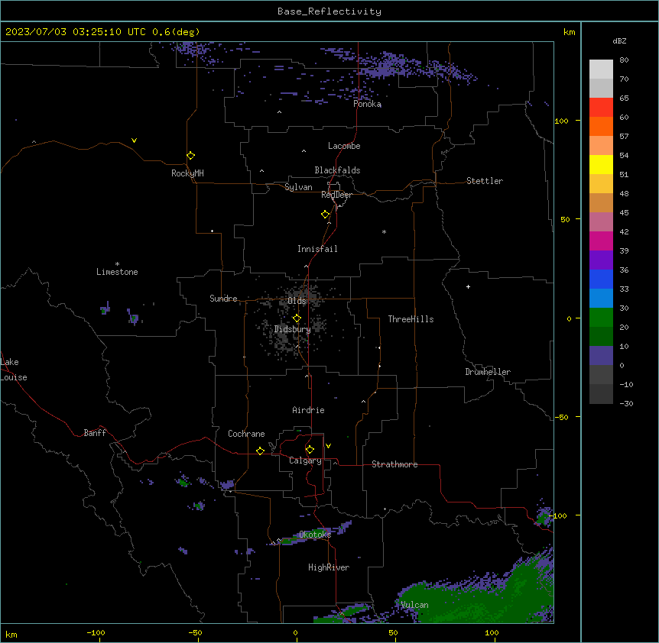Click the bright green 30 dBZ swatch
659x643 pixels.
coord(601,318)
